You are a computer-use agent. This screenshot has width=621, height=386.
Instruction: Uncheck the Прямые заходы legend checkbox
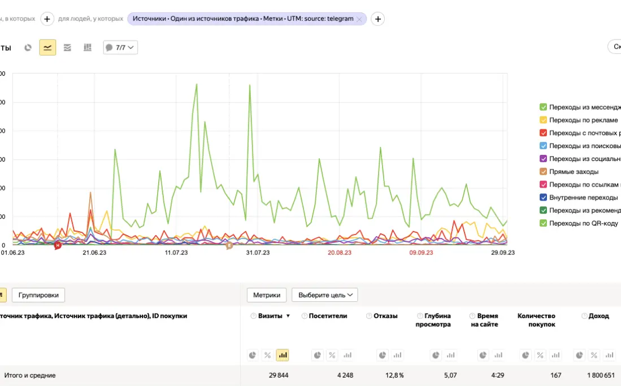pos(543,172)
